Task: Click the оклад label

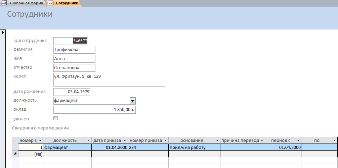Action: coord(20,109)
